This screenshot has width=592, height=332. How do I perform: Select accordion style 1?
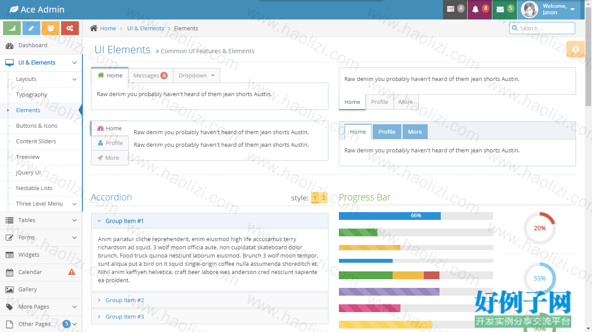click(x=315, y=198)
